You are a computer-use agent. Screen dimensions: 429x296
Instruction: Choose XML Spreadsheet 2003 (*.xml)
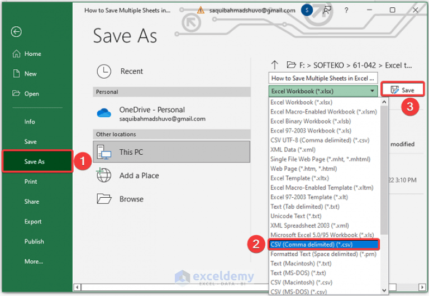[325, 226]
